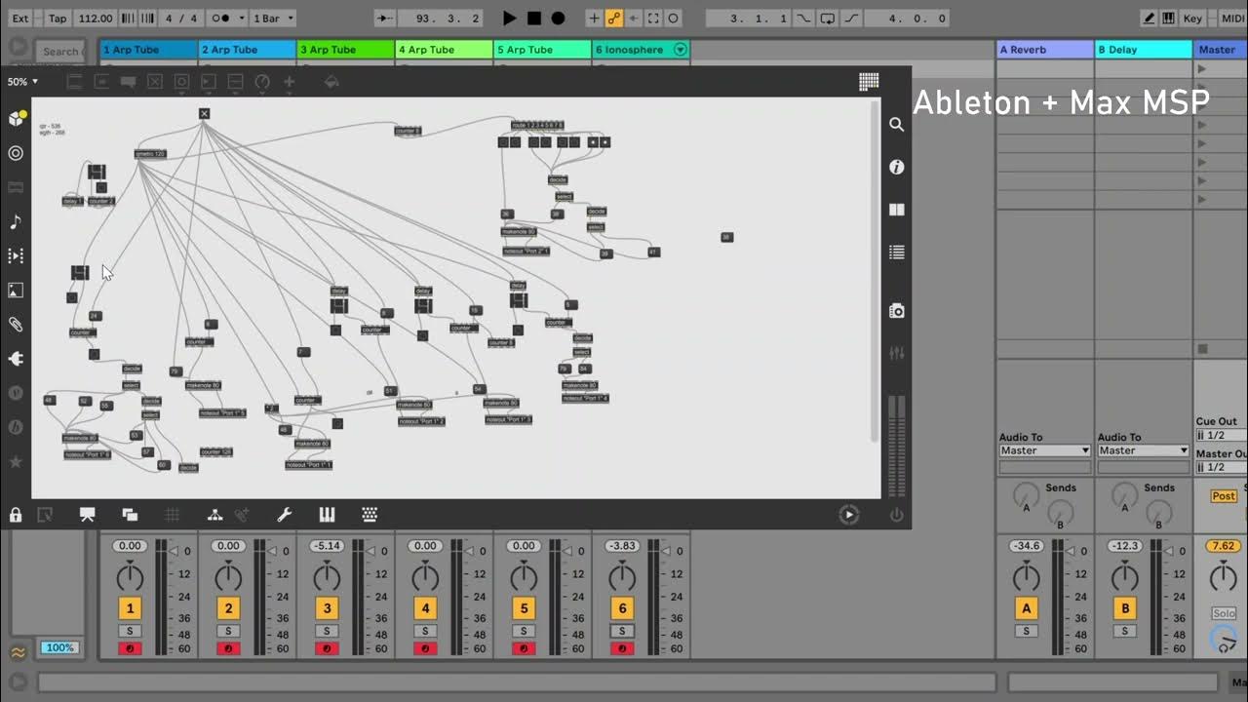Select the 5 Arp Tube track header
1248x702 pixels.
[543, 50]
